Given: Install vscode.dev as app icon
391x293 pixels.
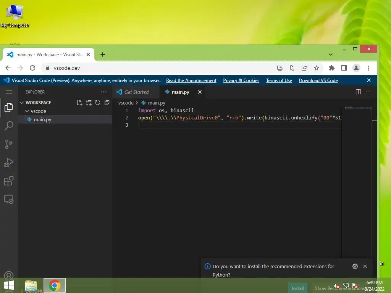Looking at the screenshot, I should pos(280,68).
